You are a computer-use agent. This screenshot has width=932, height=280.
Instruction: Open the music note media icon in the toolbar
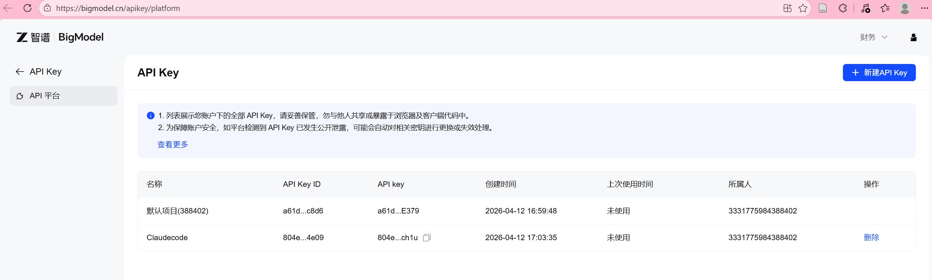(866, 8)
